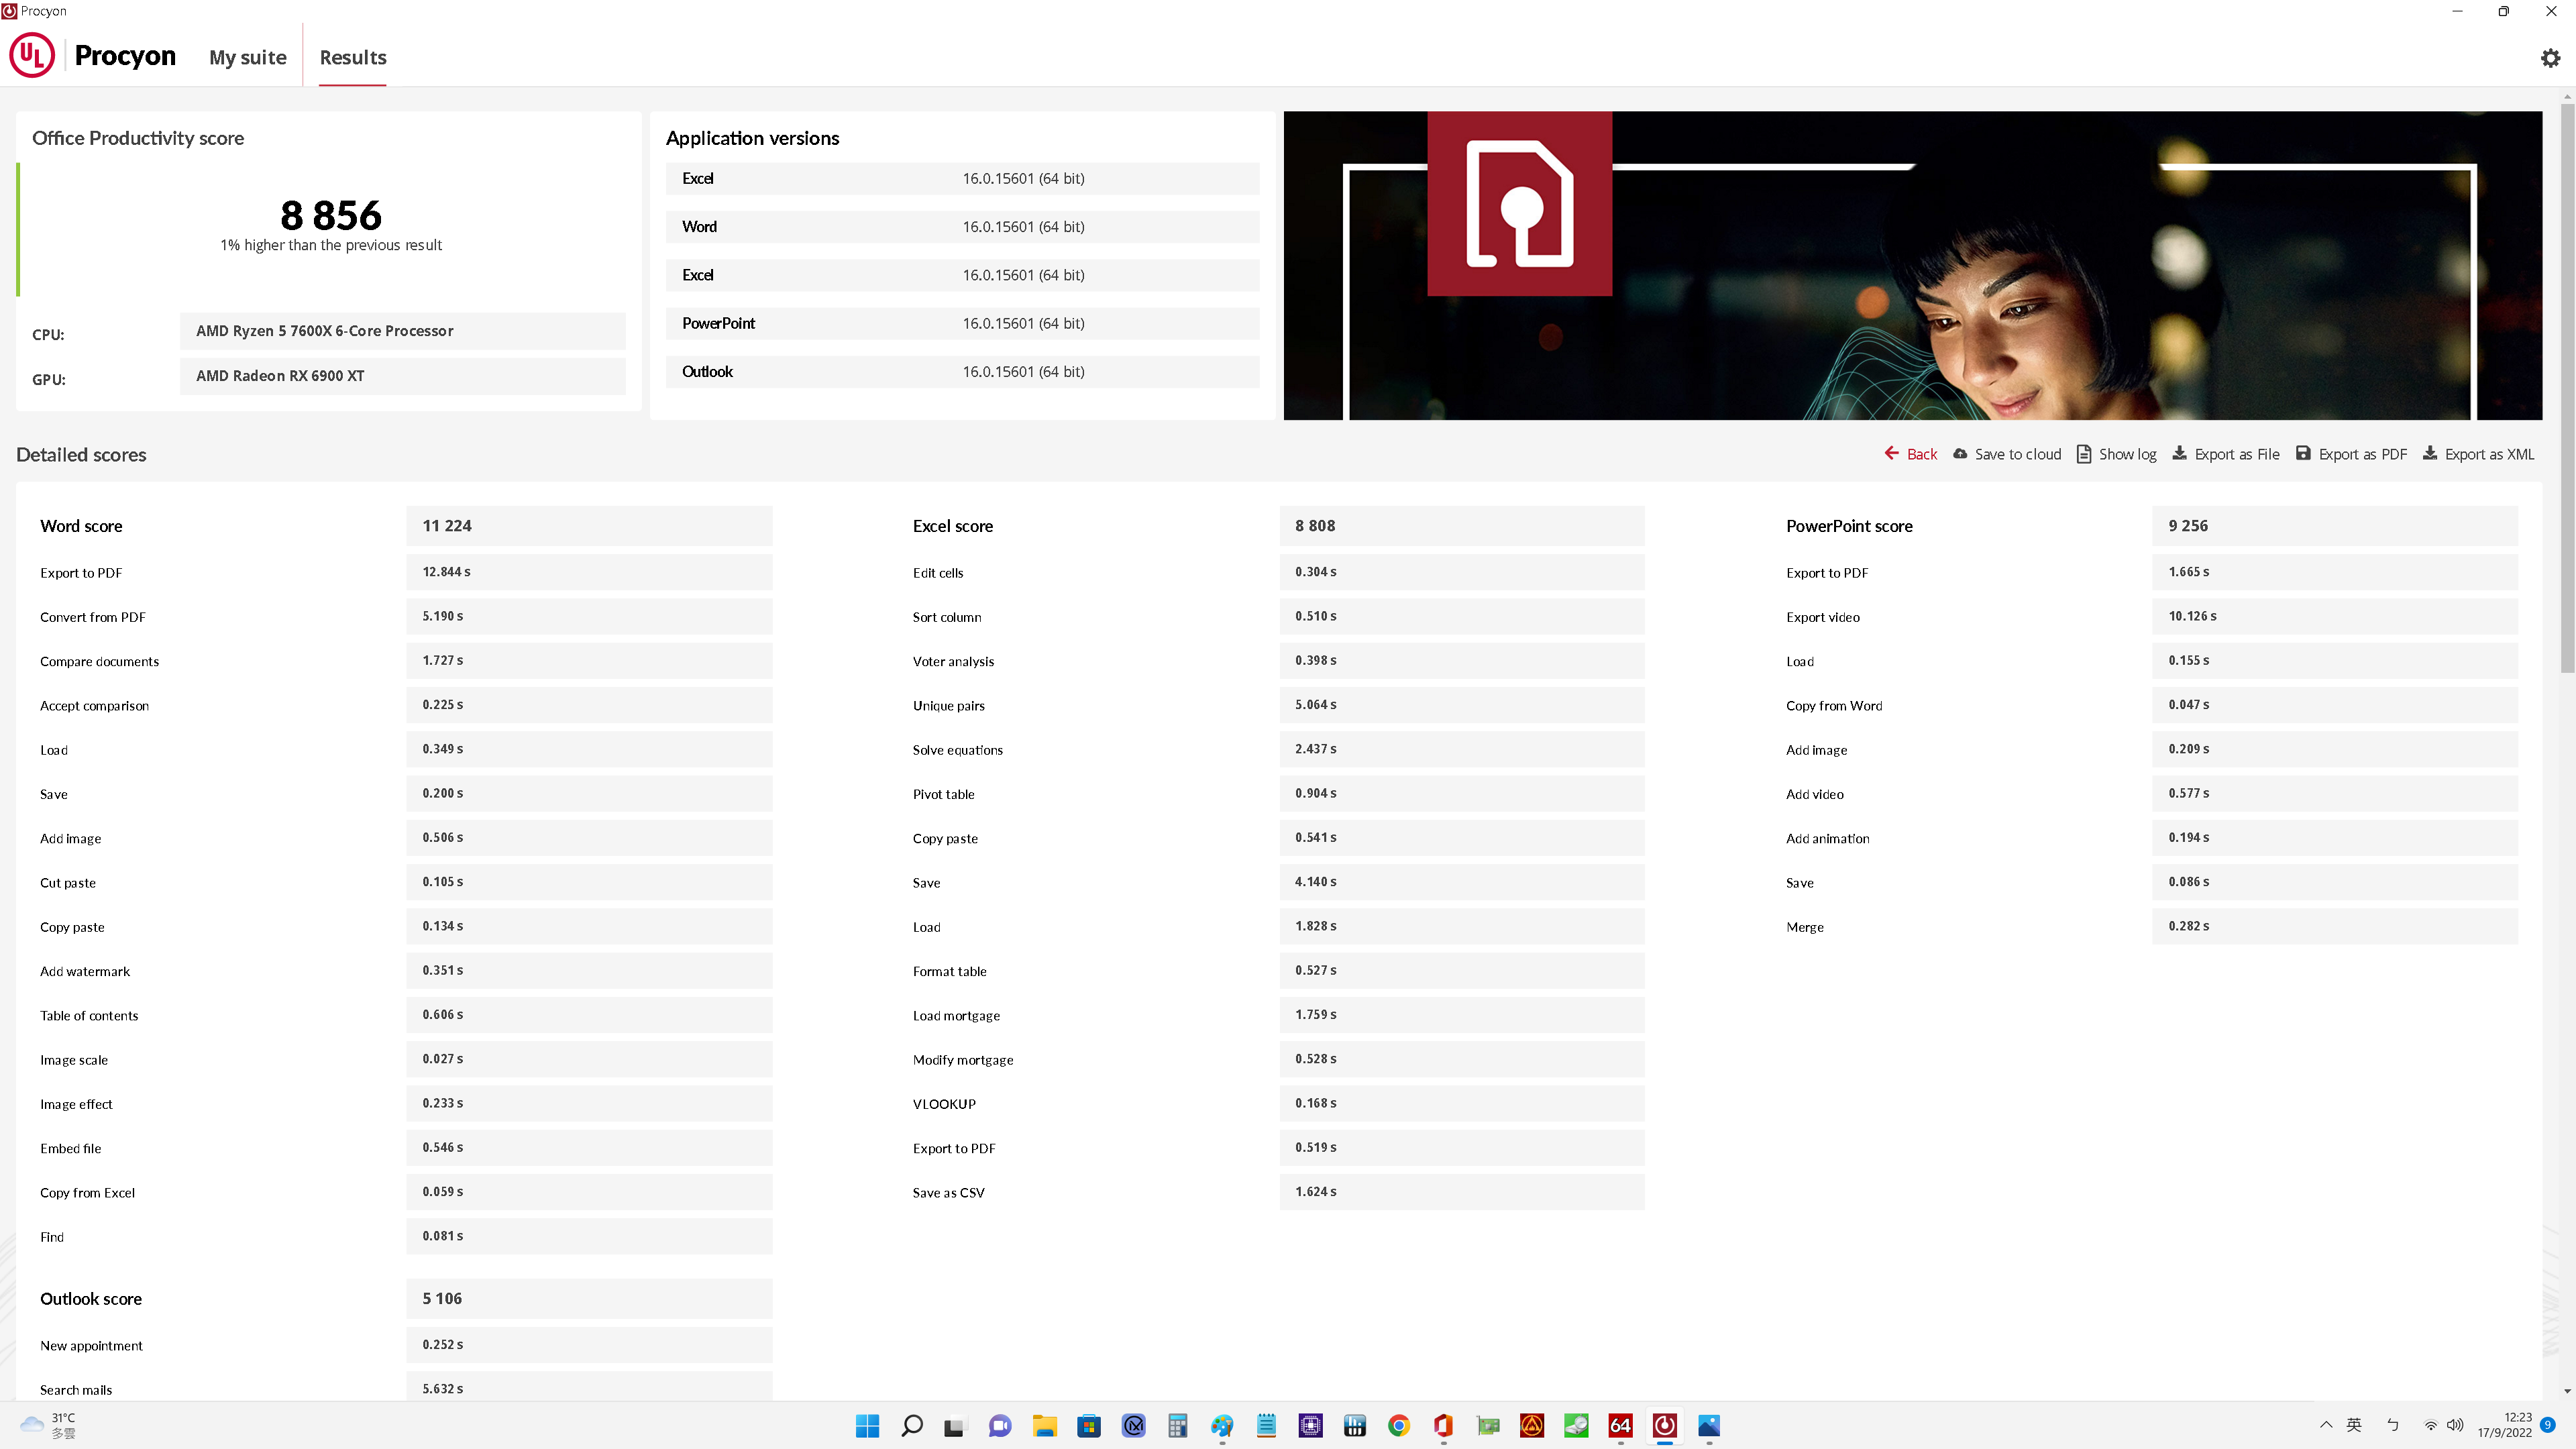Open GPU-Z graphics card icon

[1487, 1425]
